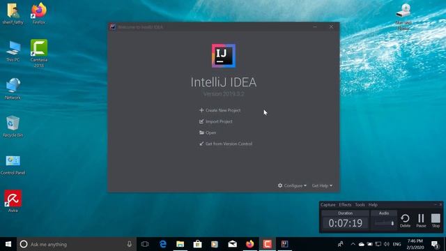Click the People icon in system tray
Screen dimensions: 446x251
click(340, 244)
